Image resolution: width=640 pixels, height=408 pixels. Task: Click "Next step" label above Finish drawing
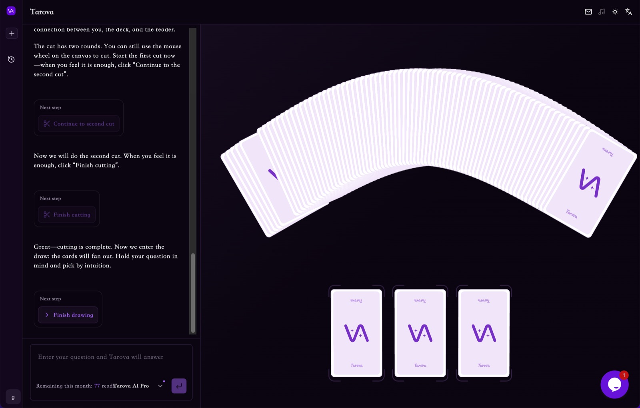(x=50, y=299)
